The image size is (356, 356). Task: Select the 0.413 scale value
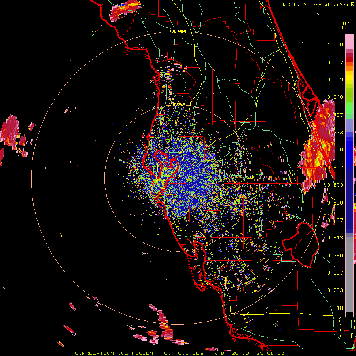click(x=335, y=238)
